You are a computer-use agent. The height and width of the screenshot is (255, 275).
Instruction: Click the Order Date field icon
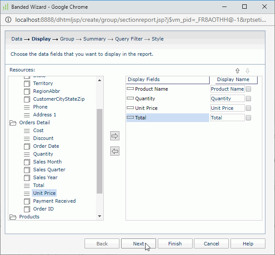pos(27,146)
